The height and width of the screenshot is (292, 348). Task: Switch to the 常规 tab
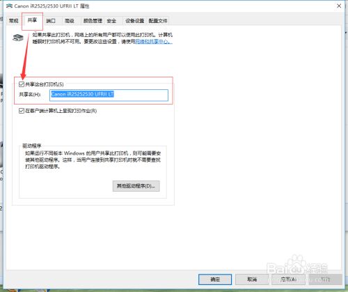click(14, 21)
